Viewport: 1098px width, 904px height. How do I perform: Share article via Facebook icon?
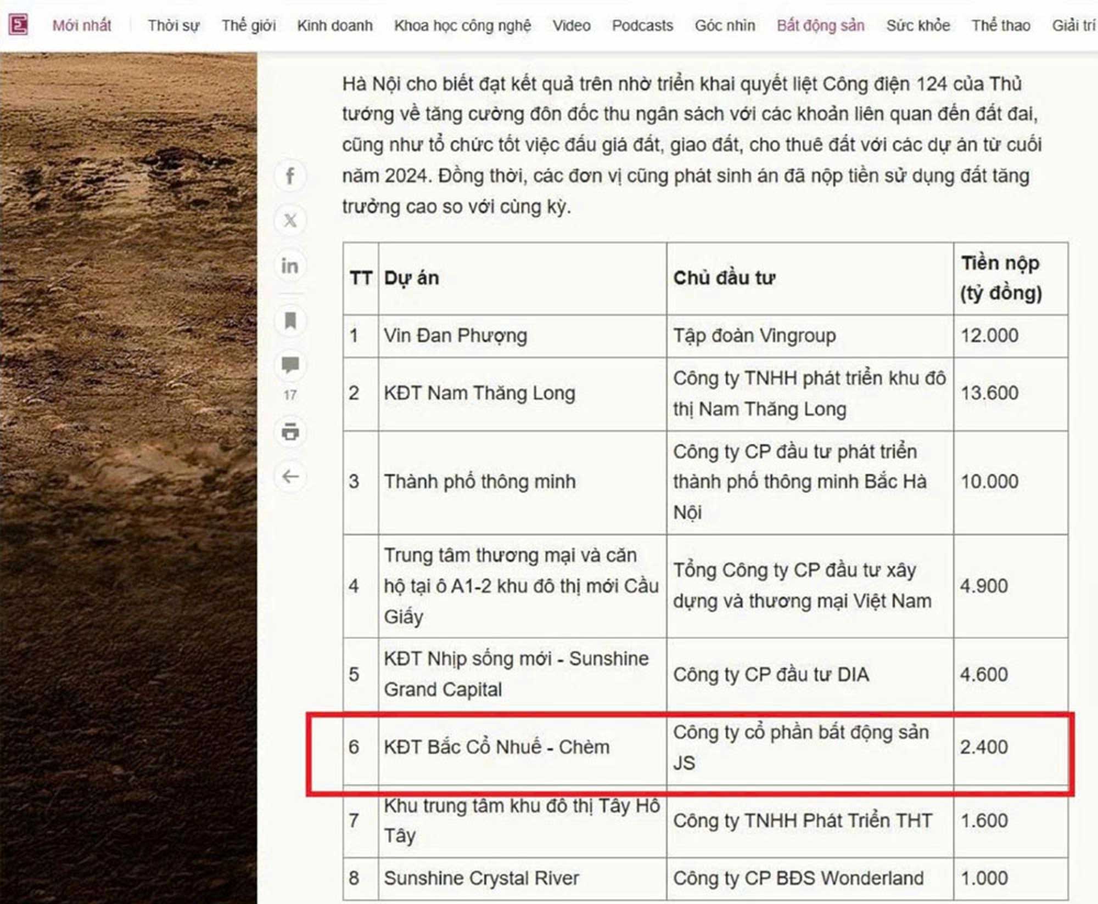[x=290, y=176]
